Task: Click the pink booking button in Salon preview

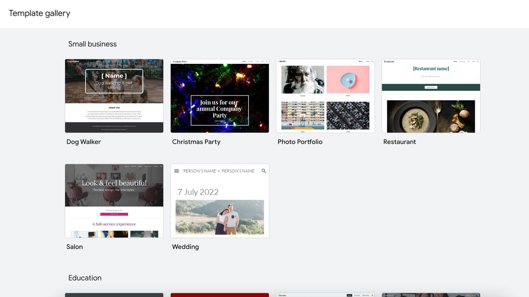Action: coord(114,214)
